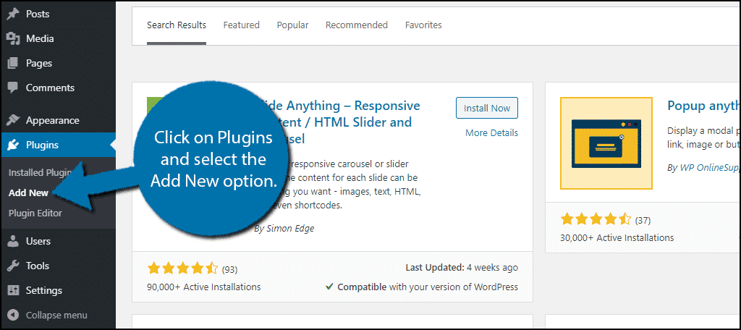Click the Tools wrench icon

pyautogui.click(x=13, y=266)
